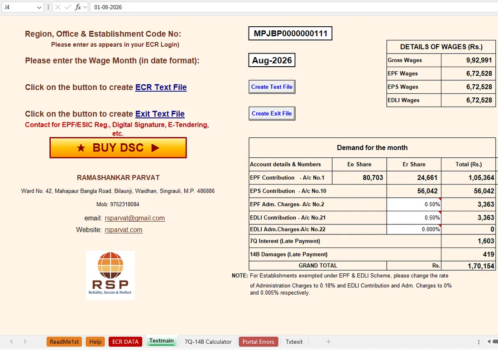This screenshot has width=498, height=350.
Task: Select the EPF Contribution total 1,05,364
Action: click(x=468, y=178)
